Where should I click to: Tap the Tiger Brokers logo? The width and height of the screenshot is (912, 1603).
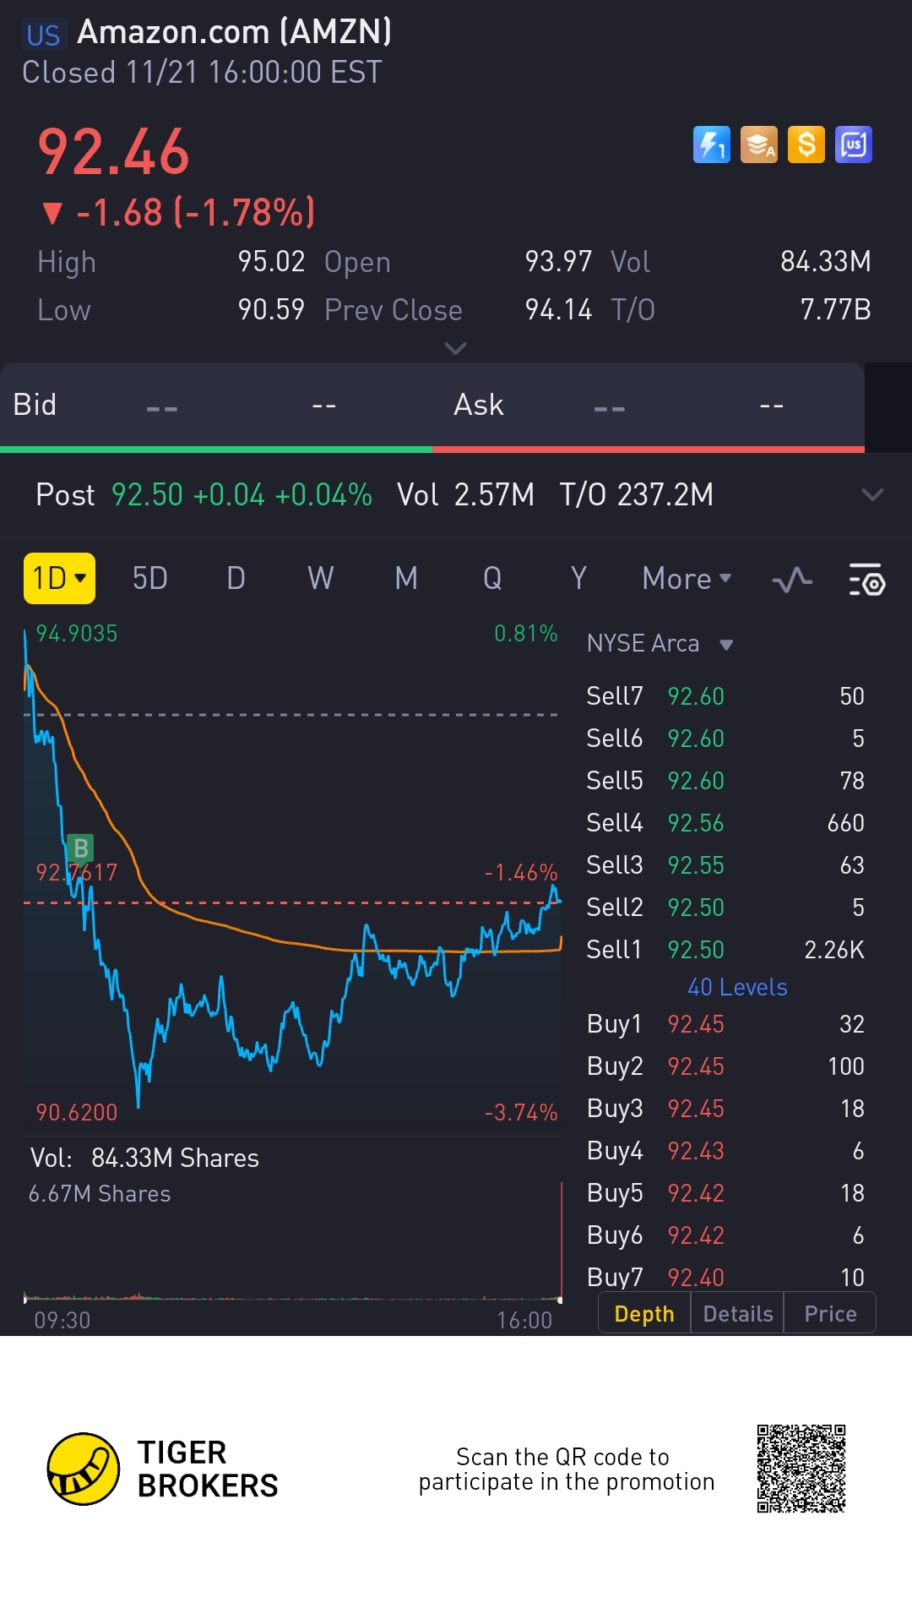[83, 1469]
